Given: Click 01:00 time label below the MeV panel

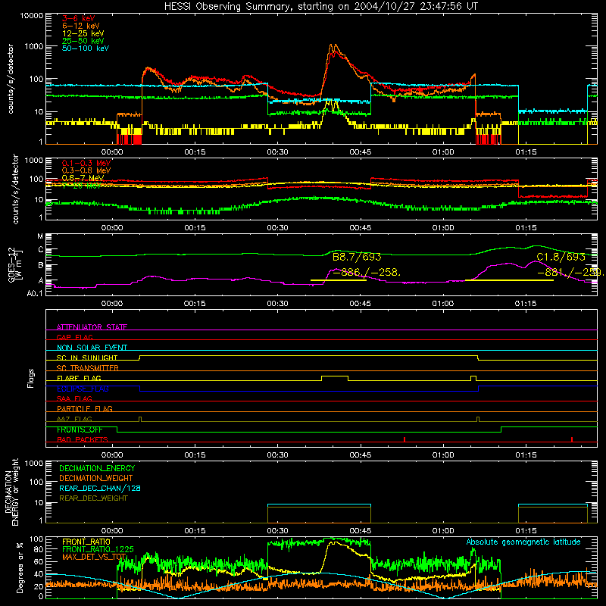Looking at the screenshot, I should click(443, 228).
